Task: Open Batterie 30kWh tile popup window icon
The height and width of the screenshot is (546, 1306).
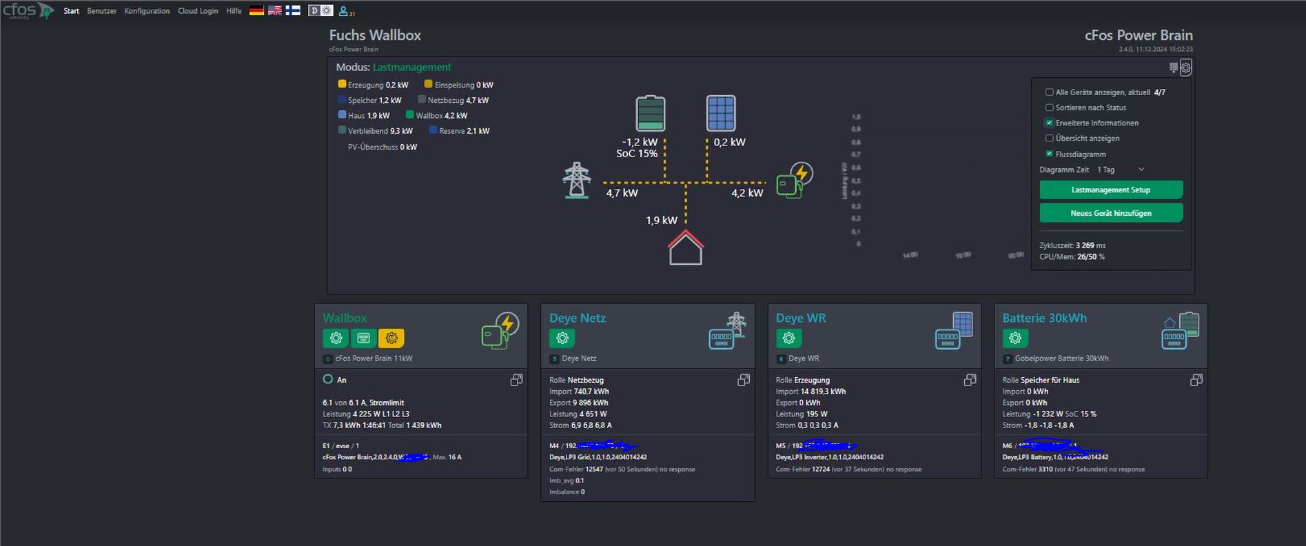Action: pos(1196,380)
